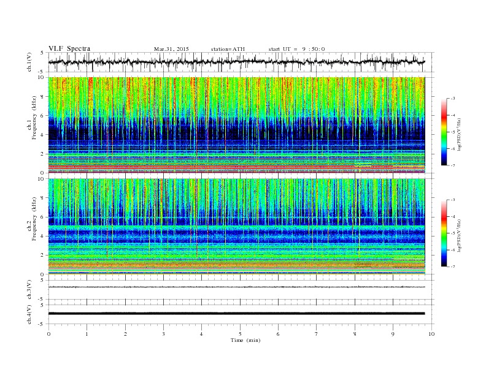Image resolution: width=486 pixels, height=375 pixels.
Task: Click tick label "9" on the Time axis
Action: point(393,334)
